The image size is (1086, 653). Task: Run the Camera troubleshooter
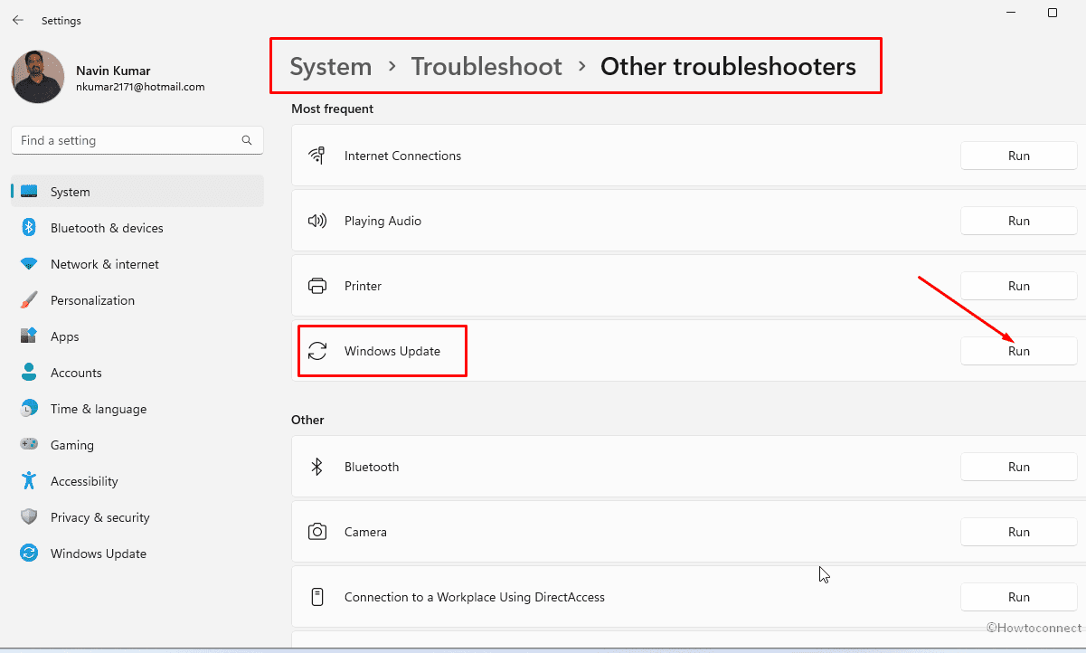[1019, 532]
